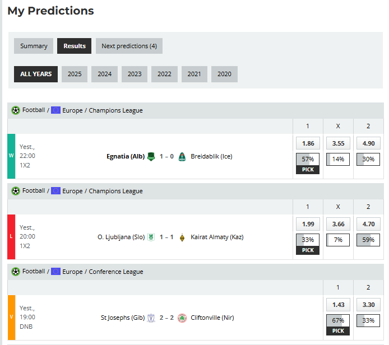Click the 3.66 draw odds for Ljubljana match
The height and width of the screenshot is (345, 389).
338,224
